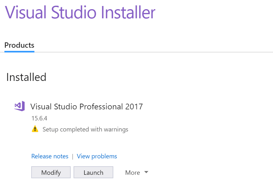
Task: Click the pipe separator between the links
Action: pyautogui.click(x=73, y=156)
